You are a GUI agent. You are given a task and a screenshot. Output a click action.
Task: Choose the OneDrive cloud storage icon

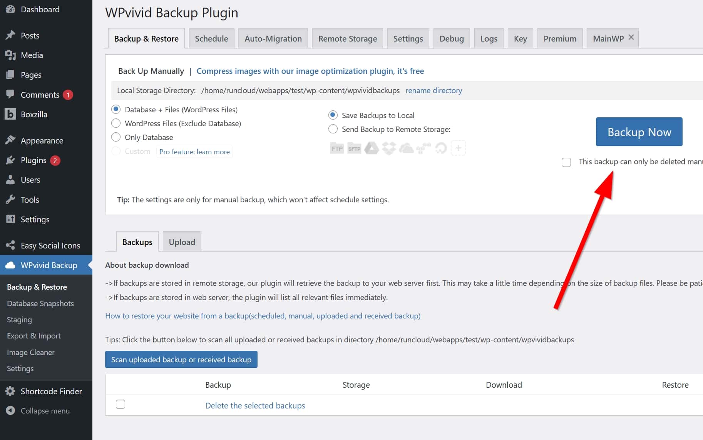(406, 148)
